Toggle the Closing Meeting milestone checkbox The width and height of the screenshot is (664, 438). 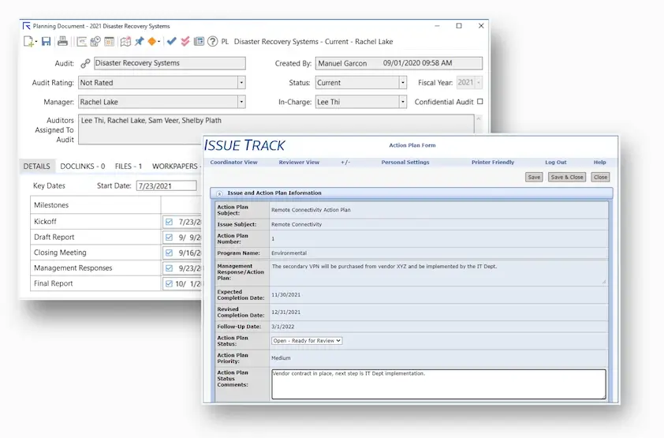[x=169, y=253]
